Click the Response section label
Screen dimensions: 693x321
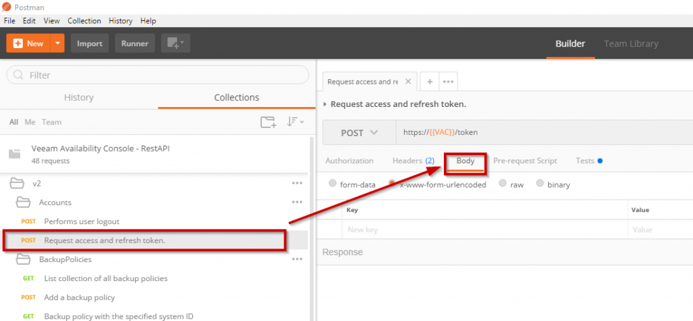342,252
